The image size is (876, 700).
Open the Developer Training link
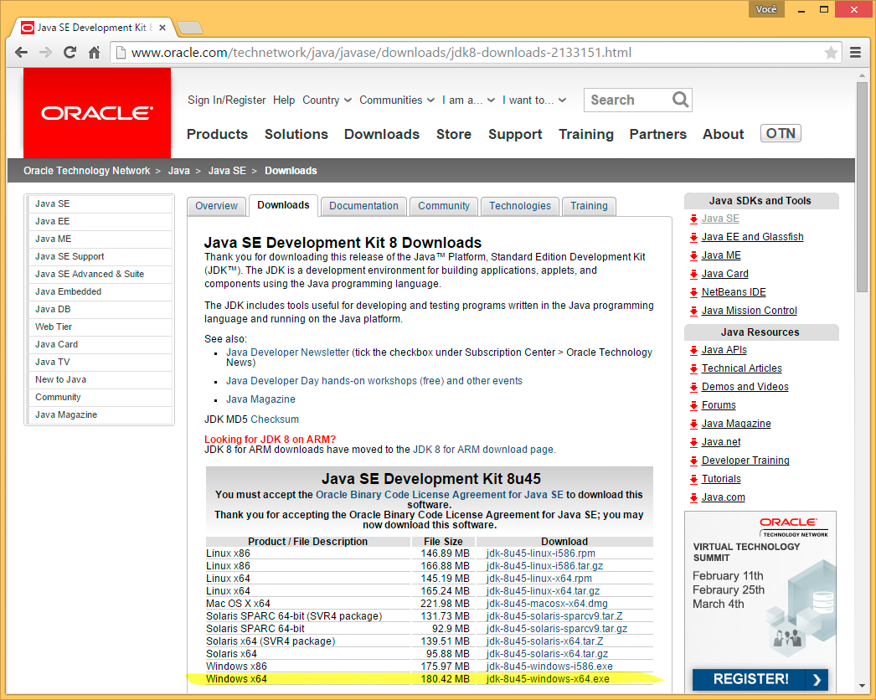pos(745,461)
